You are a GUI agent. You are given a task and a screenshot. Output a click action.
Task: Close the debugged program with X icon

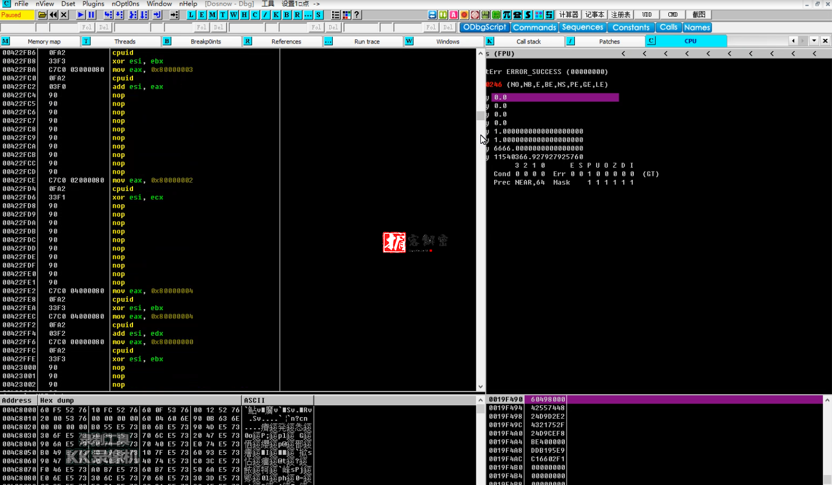point(63,14)
